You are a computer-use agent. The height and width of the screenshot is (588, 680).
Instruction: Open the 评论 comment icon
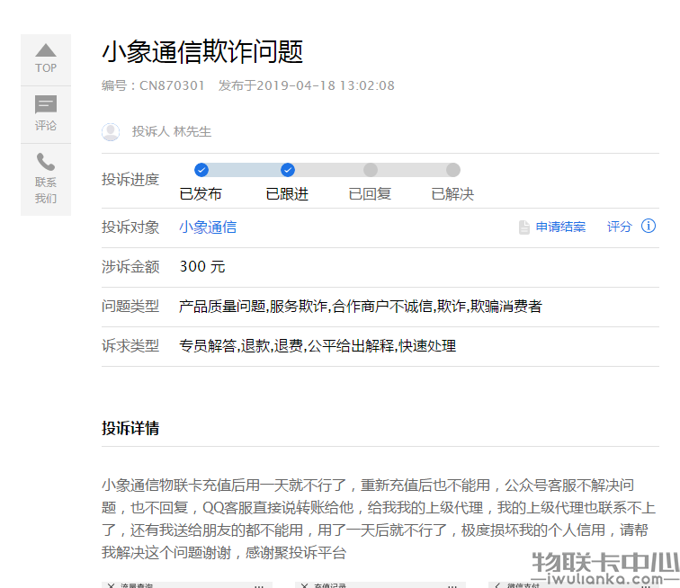pyautogui.click(x=46, y=104)
